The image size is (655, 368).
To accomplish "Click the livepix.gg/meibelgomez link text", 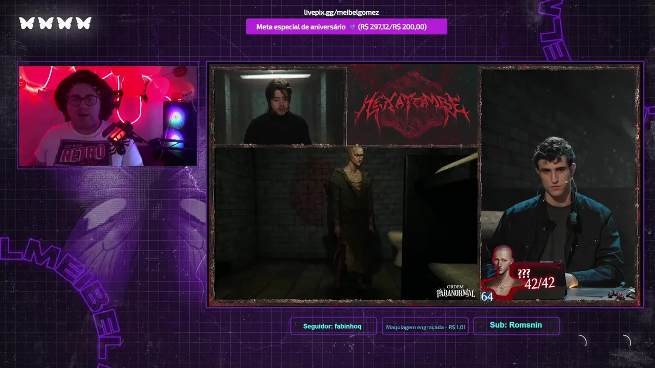I will [341, 12].
